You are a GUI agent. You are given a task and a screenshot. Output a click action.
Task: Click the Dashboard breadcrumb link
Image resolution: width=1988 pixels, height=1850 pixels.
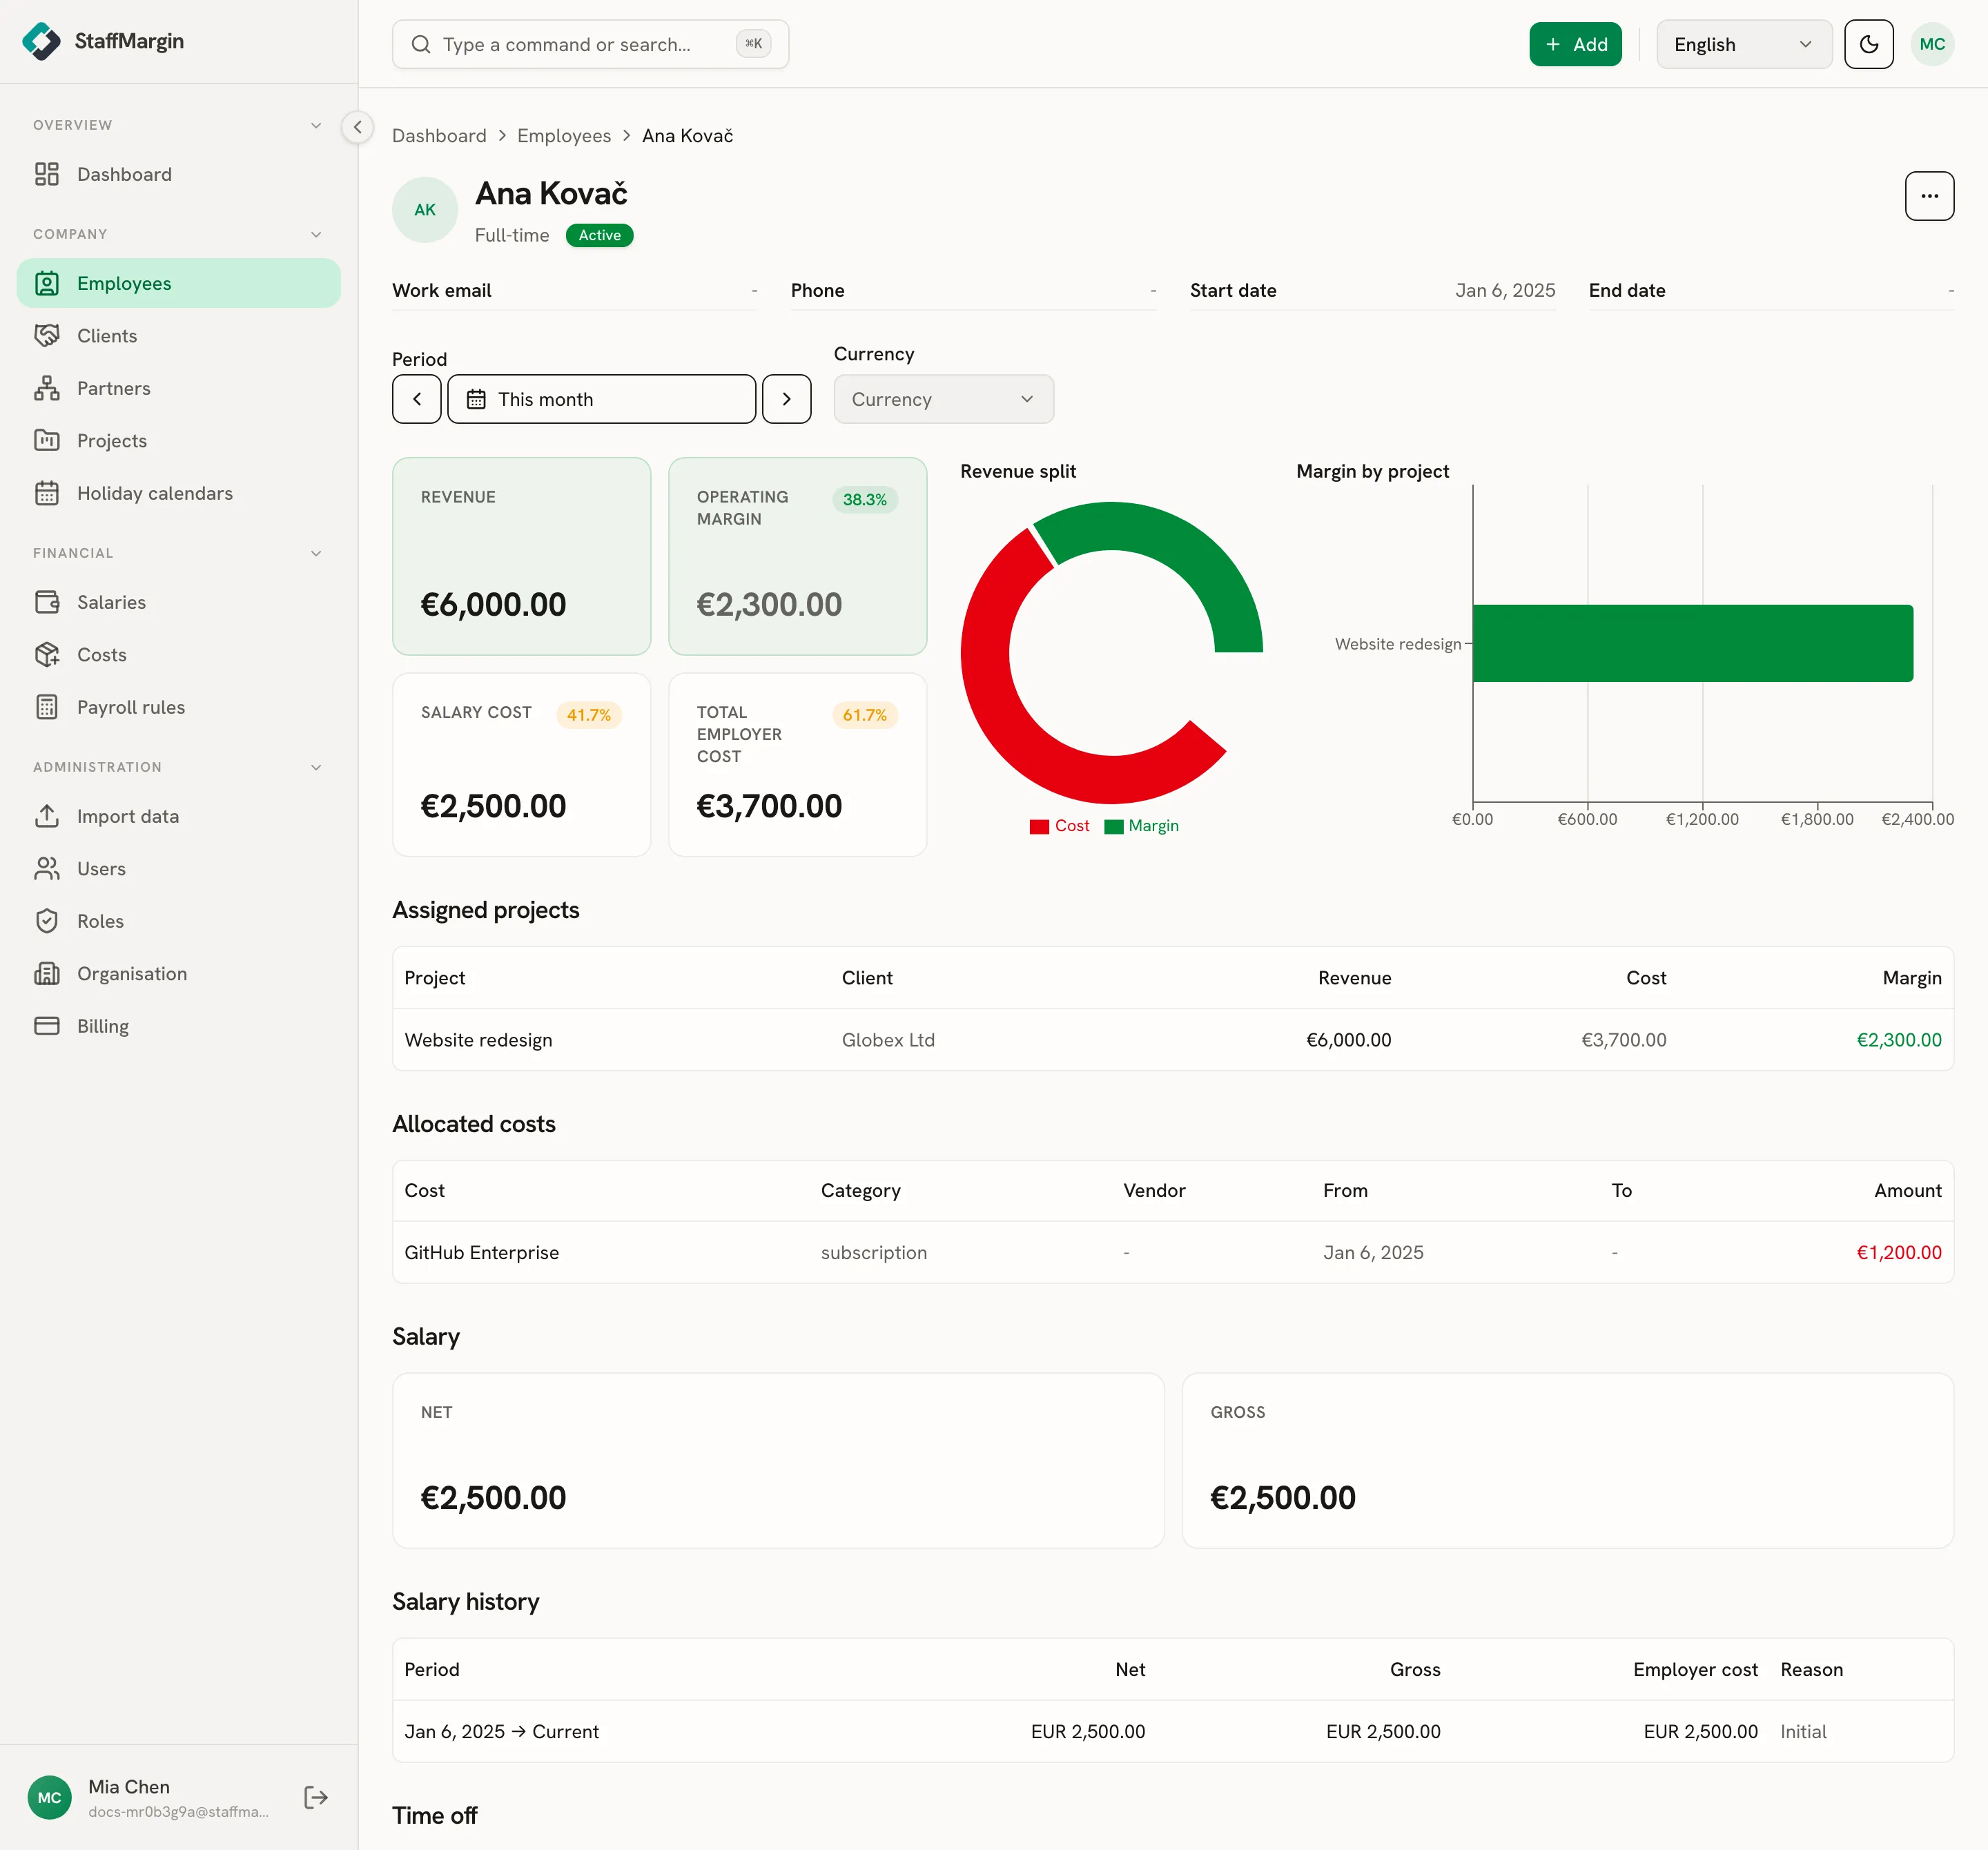(439, 135)
